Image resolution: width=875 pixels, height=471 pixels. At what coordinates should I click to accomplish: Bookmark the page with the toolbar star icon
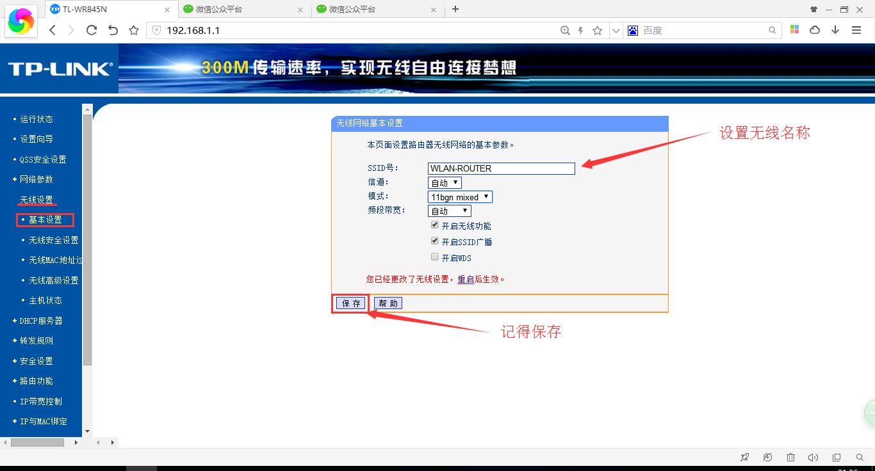[134, 30]
